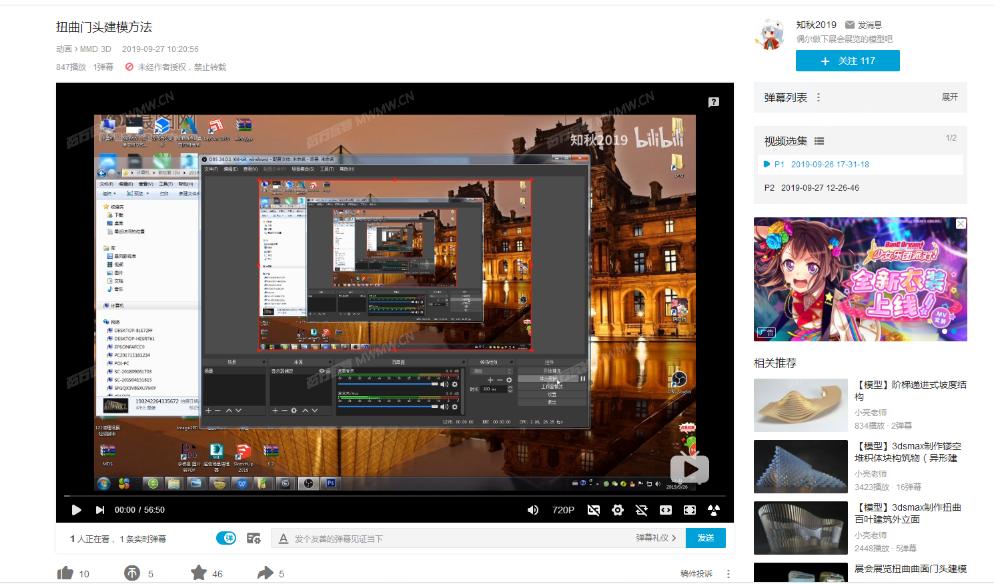Click 稿件投诉 report link
Screen dimensions: 994x584
click(x=696, y=574)
